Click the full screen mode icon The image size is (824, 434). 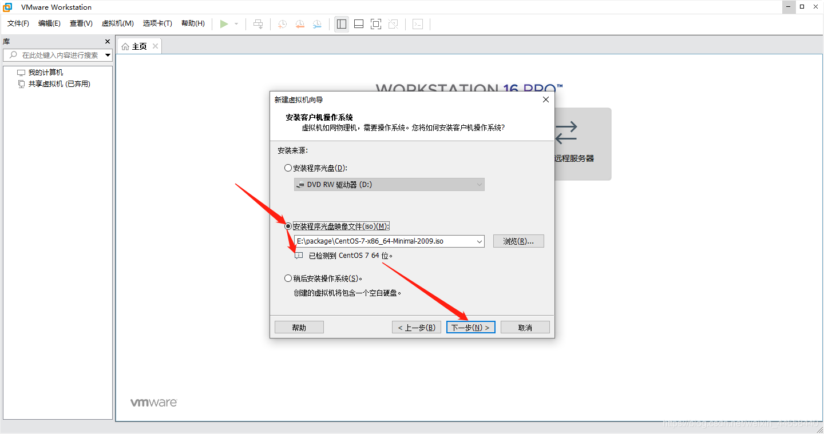[376, 24]
